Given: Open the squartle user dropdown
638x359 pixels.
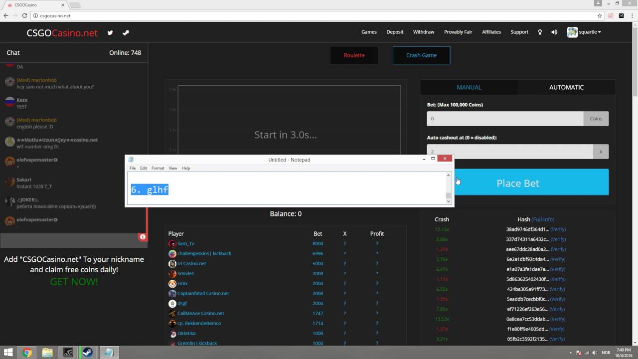Looking at the screenshot, I should tap(590, 32).
